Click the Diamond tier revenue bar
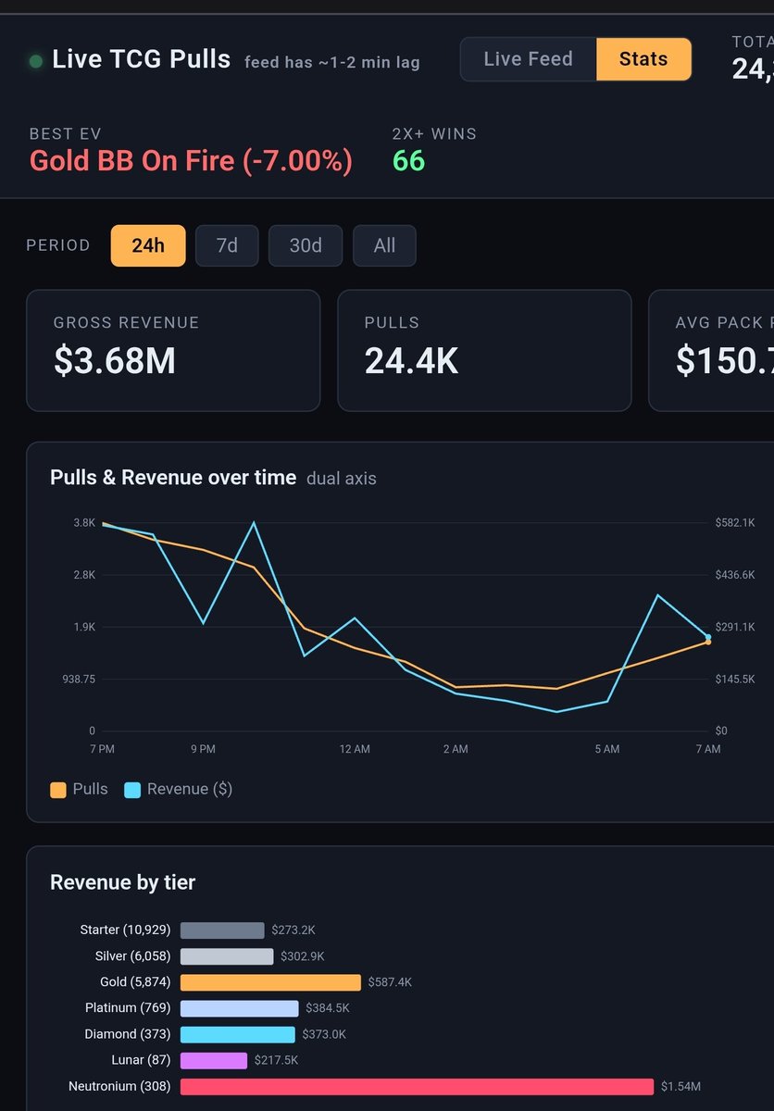The height and width of the screenshot is (1111, 774). coord(238,1034)
